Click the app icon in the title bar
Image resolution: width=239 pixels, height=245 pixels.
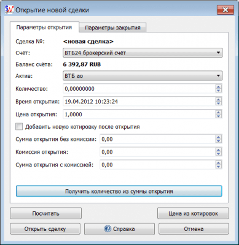point(9,10)
